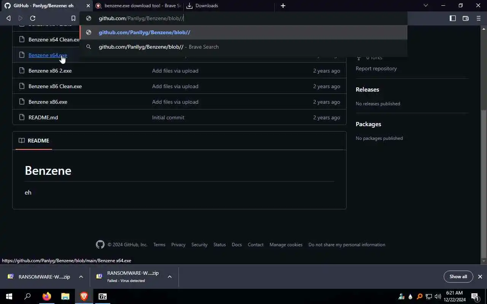Screen dimensions: 487x304
Task: Click file icon beside README.md
Action: (21, 117)
